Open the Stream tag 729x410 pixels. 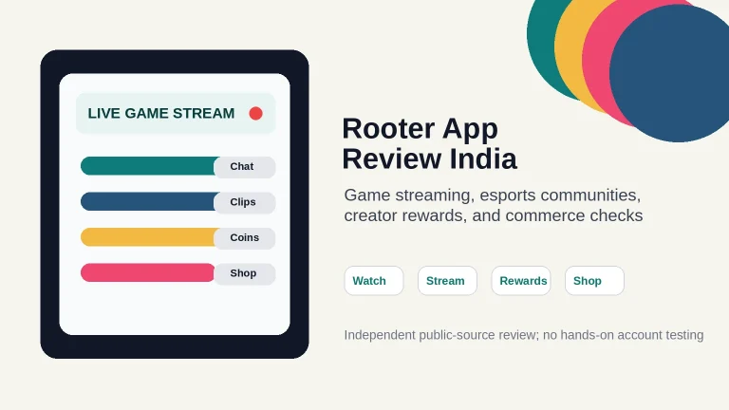(x=447, y=281)
